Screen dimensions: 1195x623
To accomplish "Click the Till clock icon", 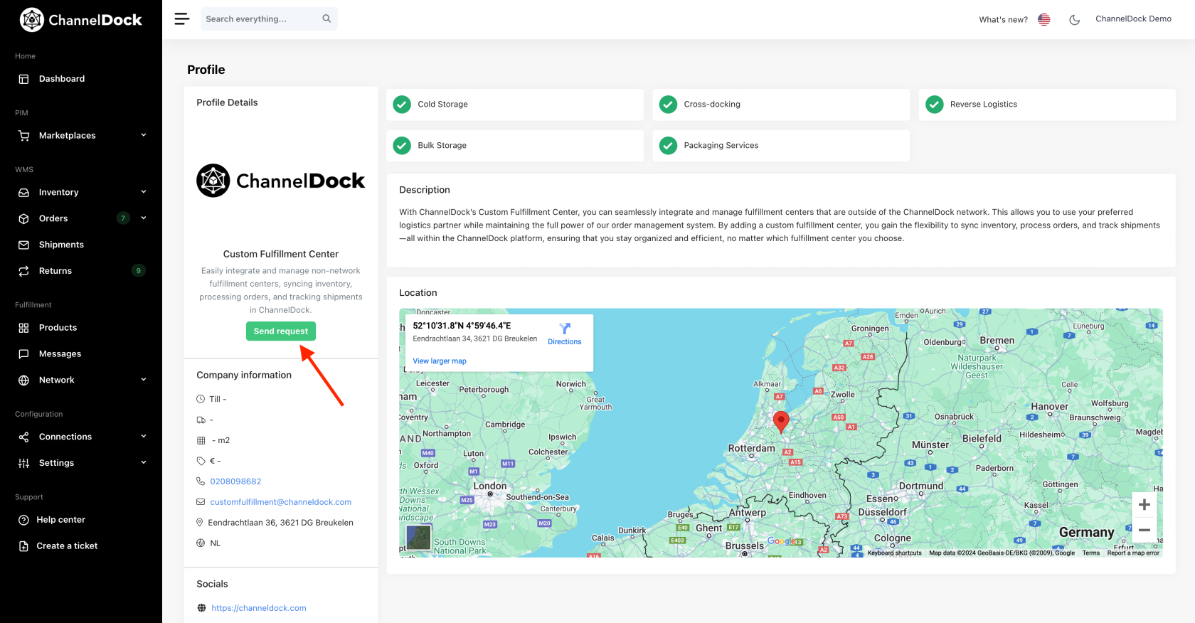I will pos(201,399).
